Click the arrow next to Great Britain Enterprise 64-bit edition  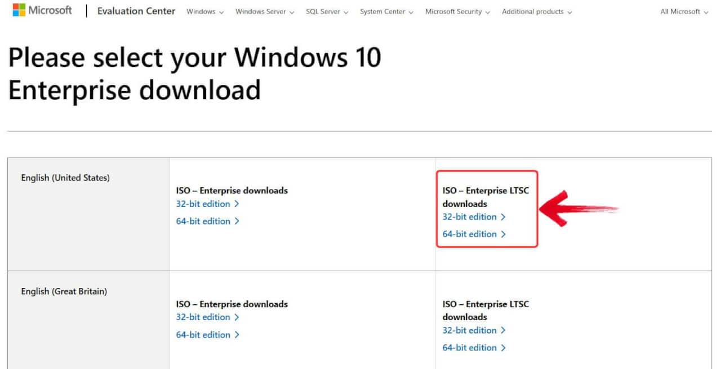point(236,334)
